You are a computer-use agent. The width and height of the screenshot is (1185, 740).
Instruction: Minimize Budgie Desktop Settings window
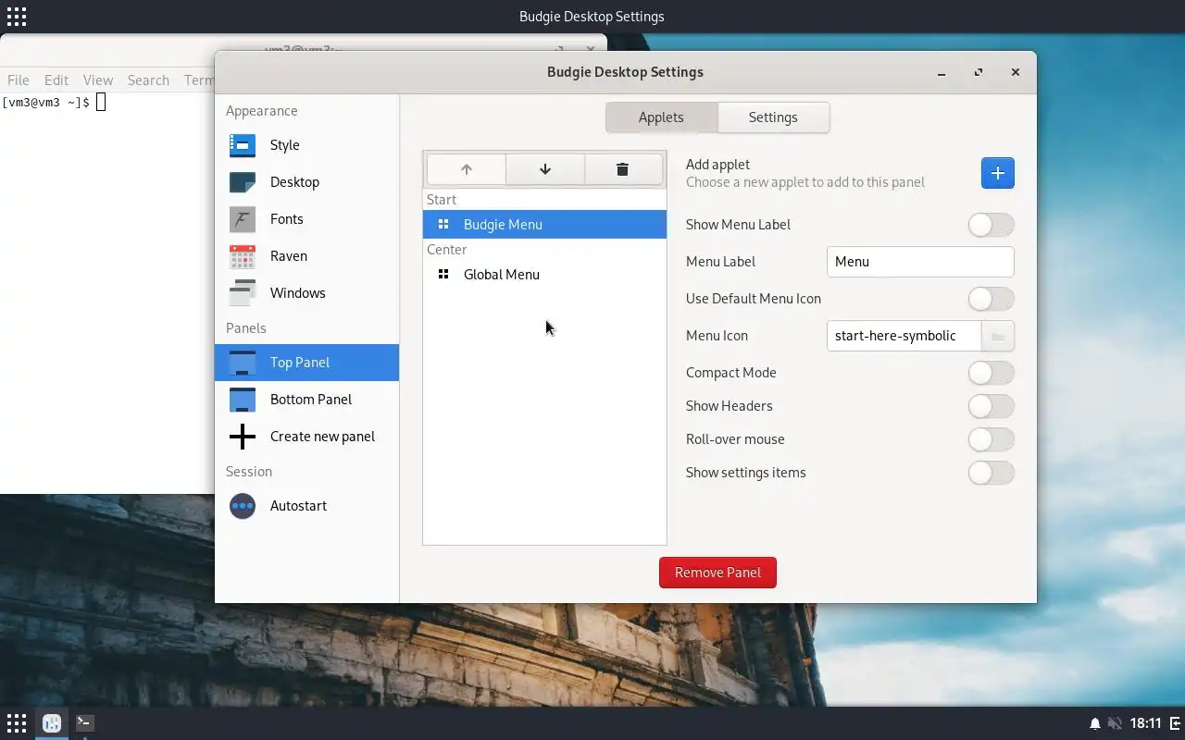pyautogui.click(x=942, y=72)
